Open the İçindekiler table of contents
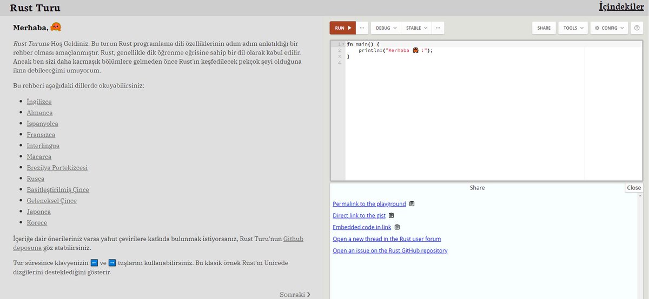 [x=621, y=6]
